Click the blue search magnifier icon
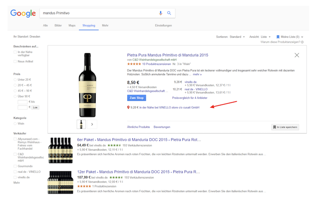Image resolution: width=330 pixels, height=203 pixels. [169, 13]
